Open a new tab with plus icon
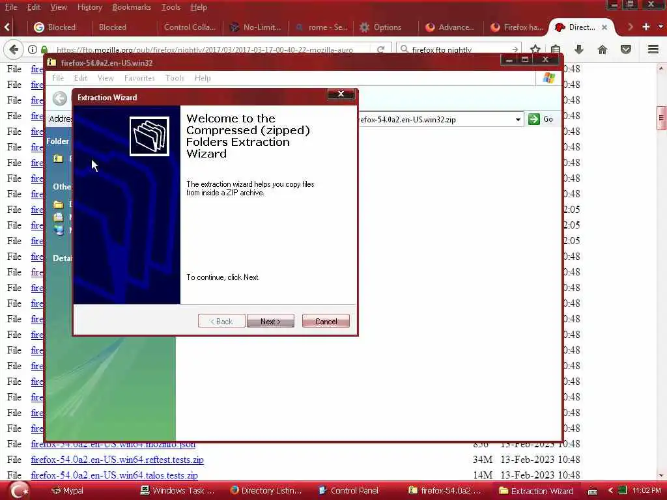This screenshot has width=667, height=500. 646,27
